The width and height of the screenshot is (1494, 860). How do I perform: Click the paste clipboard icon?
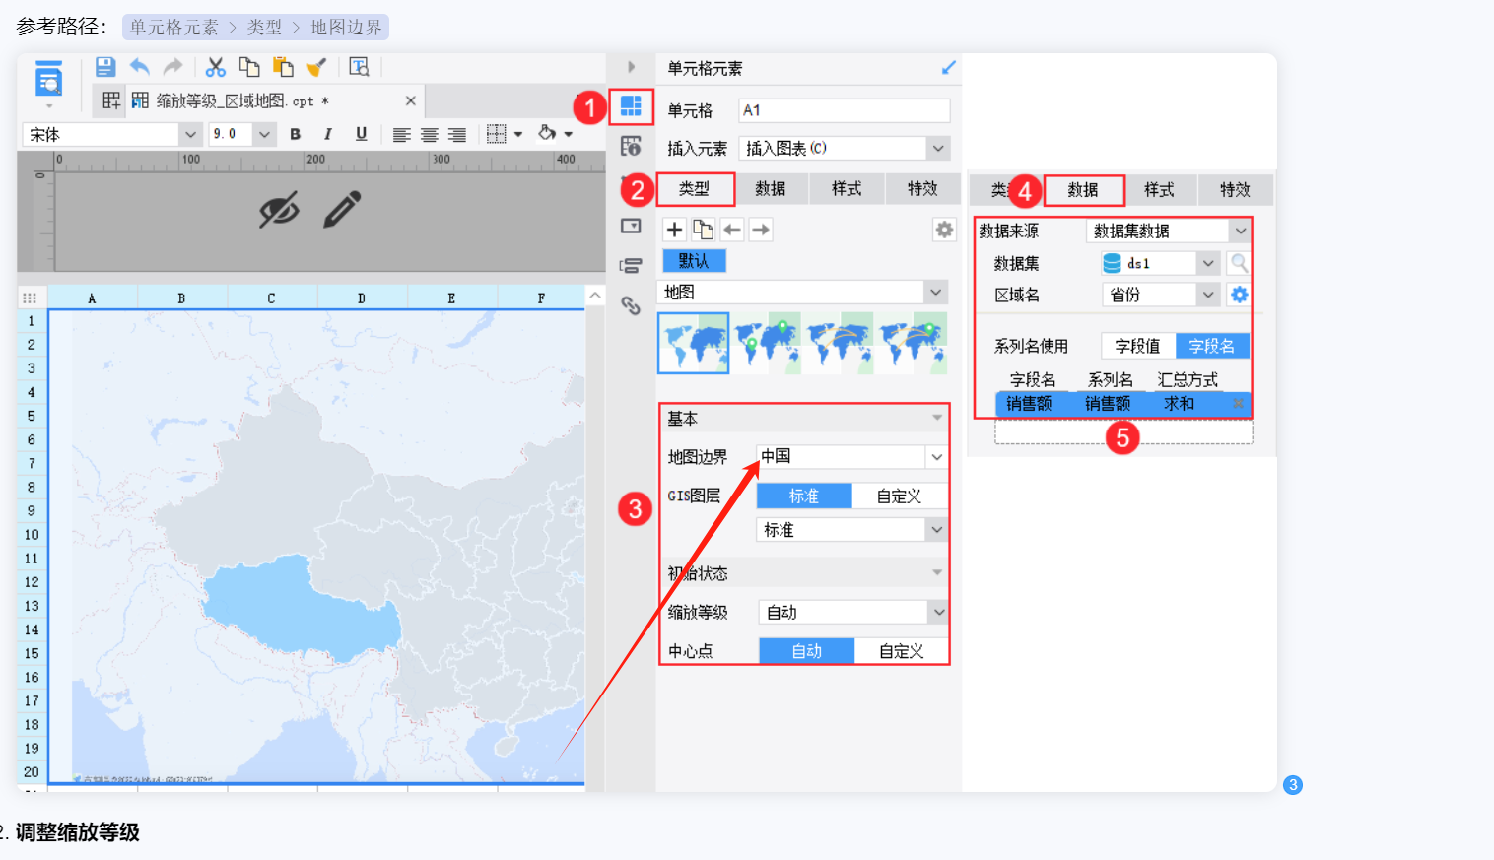pyautogui.click(x=283, y=67)
